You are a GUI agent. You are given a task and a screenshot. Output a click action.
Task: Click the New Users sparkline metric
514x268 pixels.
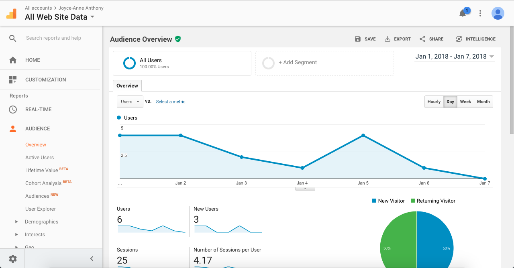[x=228, y=229]
